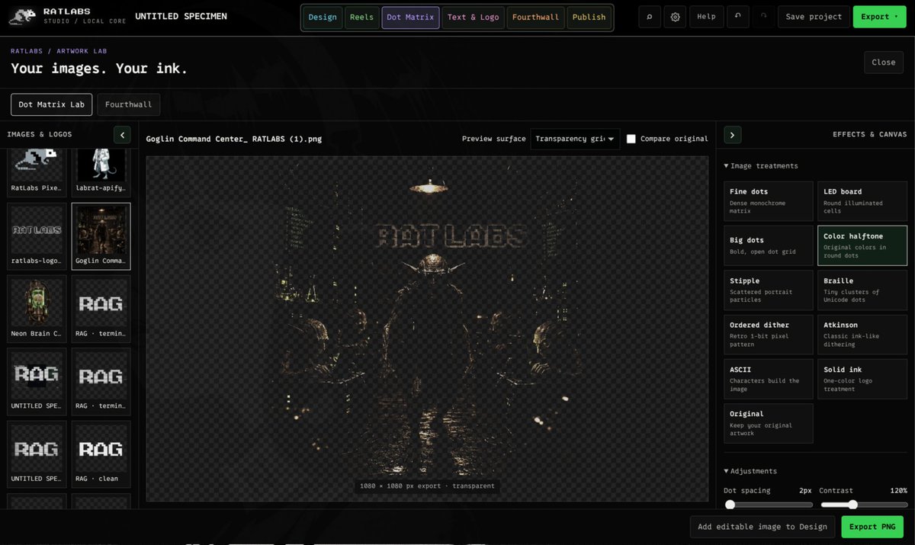Image resolution: width=915 pixels, height=545 pixels.
Task: Pick the Braille treatment
Action: click(862, 290)
